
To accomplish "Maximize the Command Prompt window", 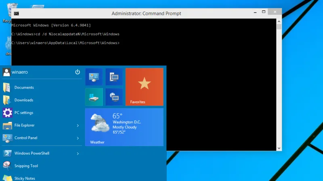I will coord(264,12).
